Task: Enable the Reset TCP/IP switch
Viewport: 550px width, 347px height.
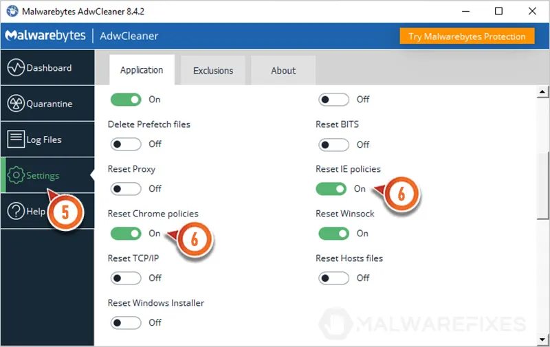Action: pos(126,278)
